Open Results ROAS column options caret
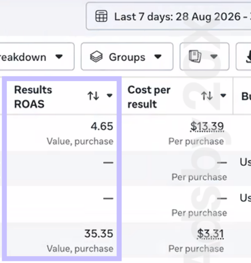The width and height of the screenshot is (251, 263). tap(109, 95)
